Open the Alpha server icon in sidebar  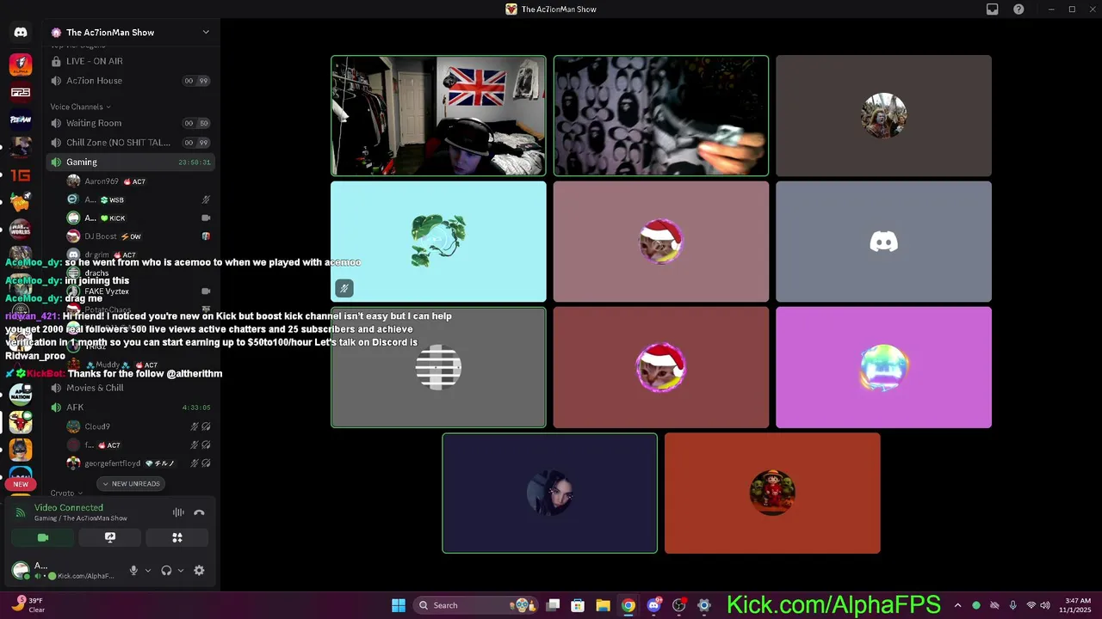tap(21, 64)
